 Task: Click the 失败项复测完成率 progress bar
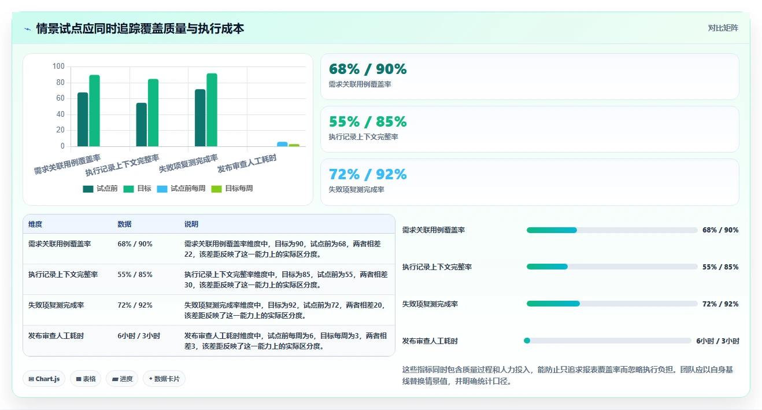(612, 304)
